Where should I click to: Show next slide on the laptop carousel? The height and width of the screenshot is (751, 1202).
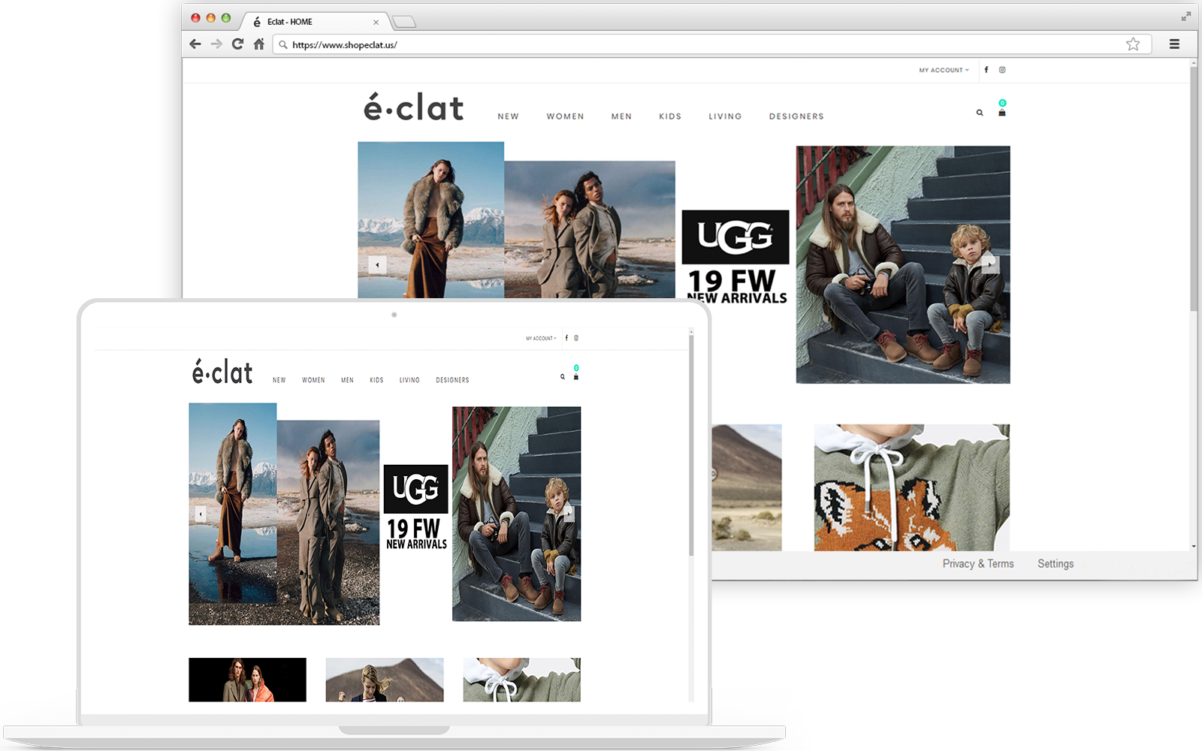click(x=569, y=514)
